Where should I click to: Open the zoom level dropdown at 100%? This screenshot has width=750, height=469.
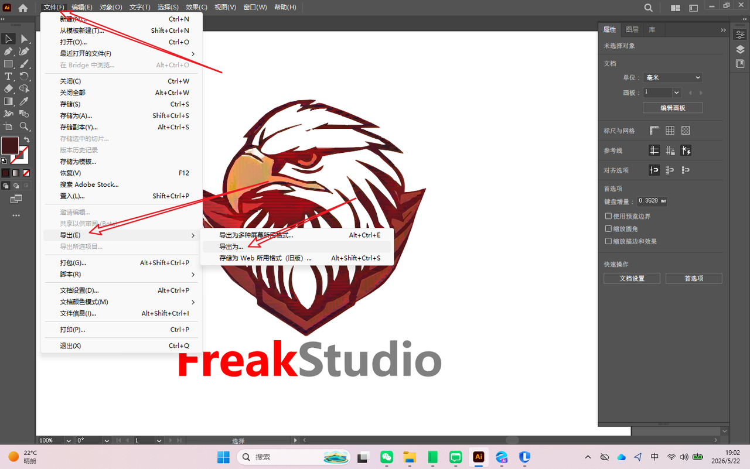69,440
